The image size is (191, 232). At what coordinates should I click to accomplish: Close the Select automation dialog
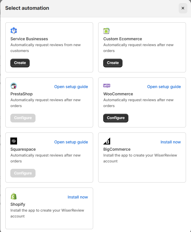183,8
